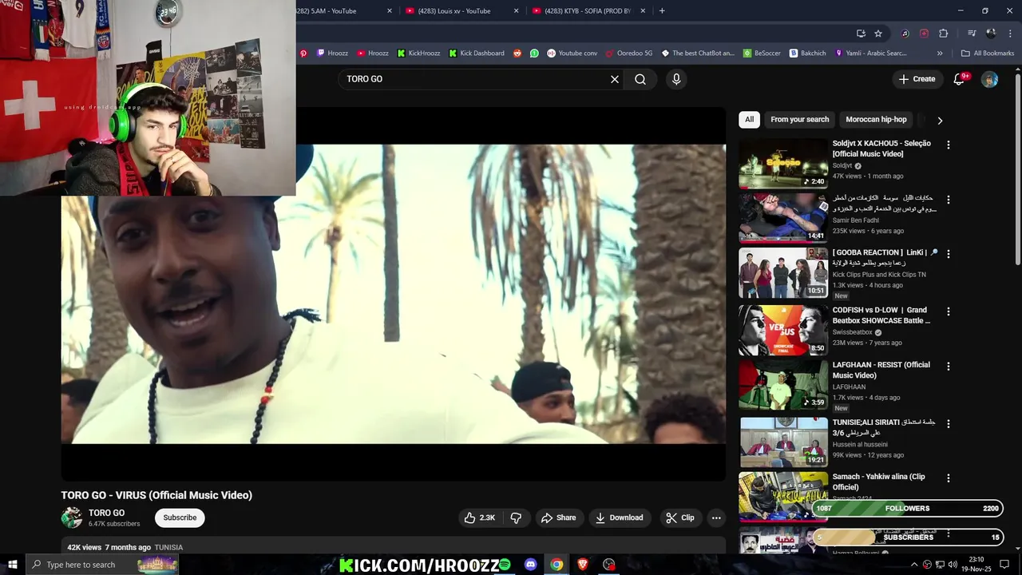Start voice search with the microphone
Viewport: 1022px width, 575px height.
coord(676,79)
